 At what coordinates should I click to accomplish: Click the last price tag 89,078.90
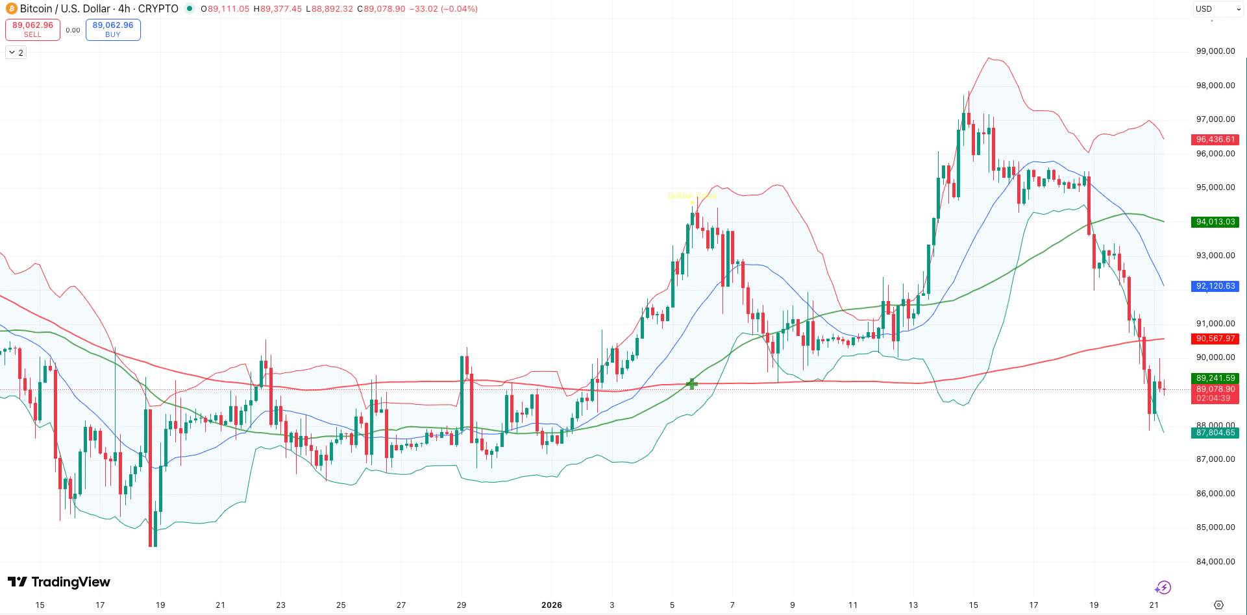tap(1215, 389)
